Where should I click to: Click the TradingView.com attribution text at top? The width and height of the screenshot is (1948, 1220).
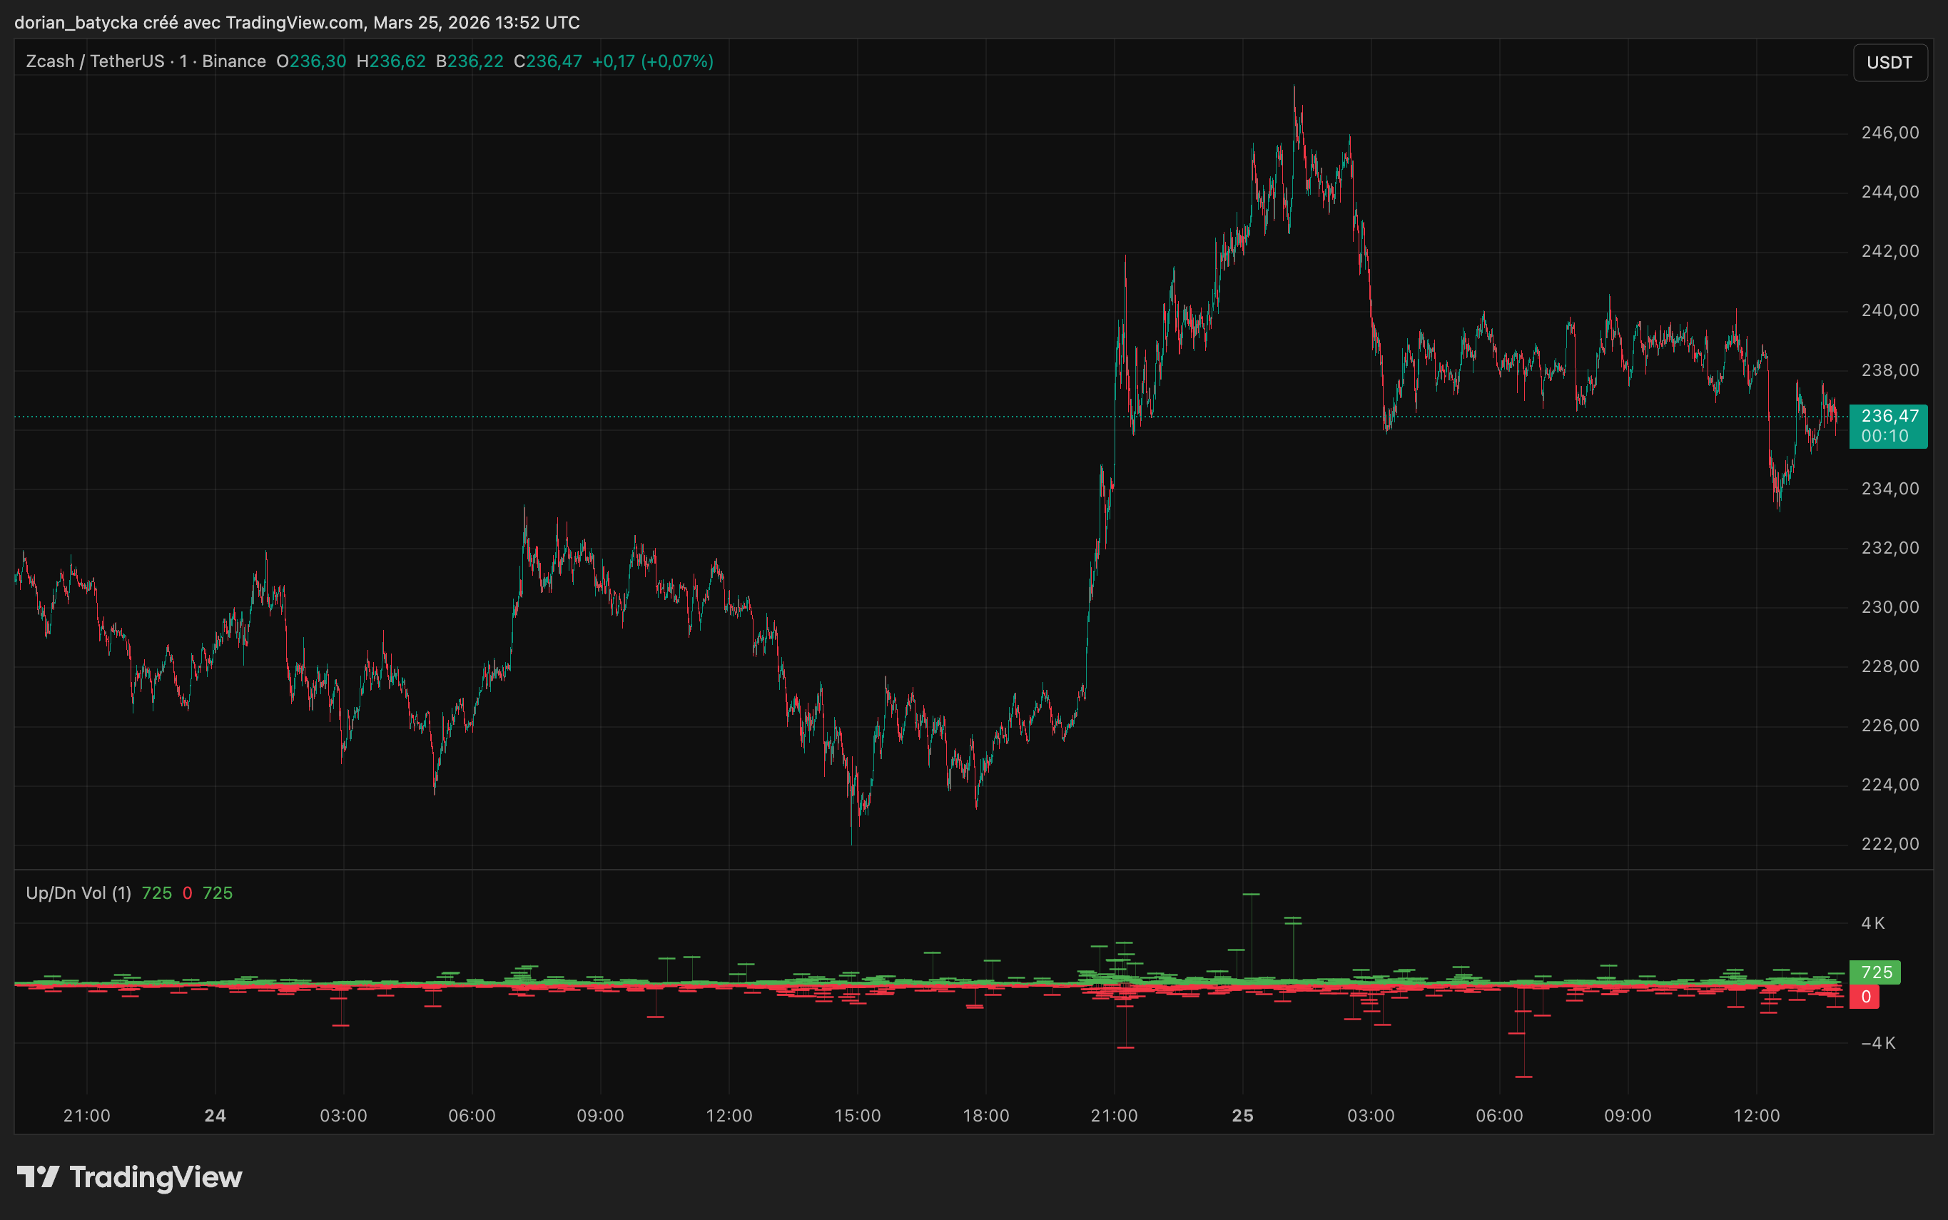click(294, 23)
